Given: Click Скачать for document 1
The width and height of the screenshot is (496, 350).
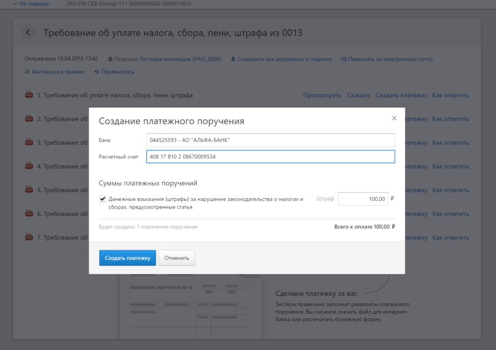Looking at the screenshot, I should pos(359,95).
